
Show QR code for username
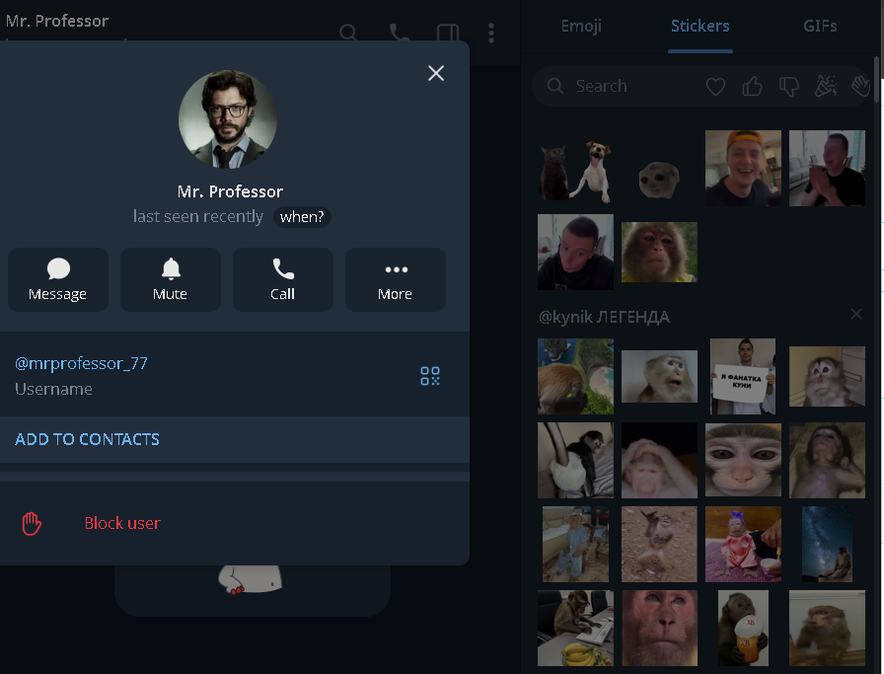(429, 375)
